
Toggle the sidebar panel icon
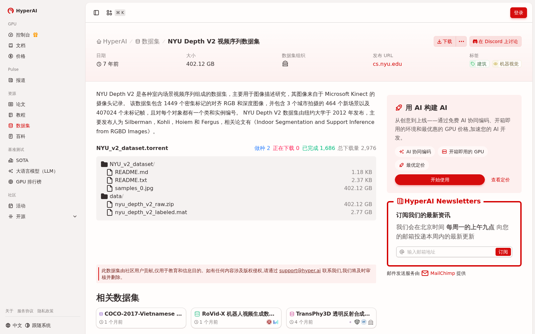coord(96,13)
